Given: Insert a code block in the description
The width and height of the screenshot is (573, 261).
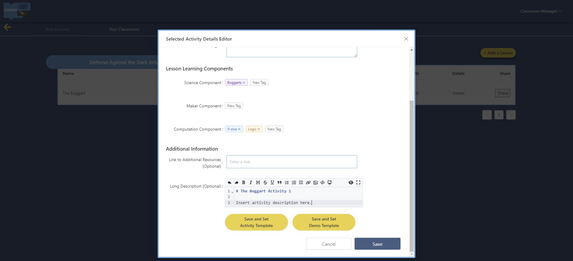Looking at the screenshot, I should [330, 183].
